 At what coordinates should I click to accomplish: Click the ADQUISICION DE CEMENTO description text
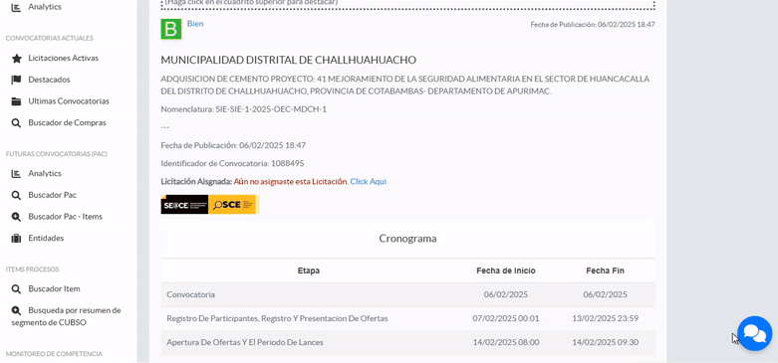click(404, 86)
